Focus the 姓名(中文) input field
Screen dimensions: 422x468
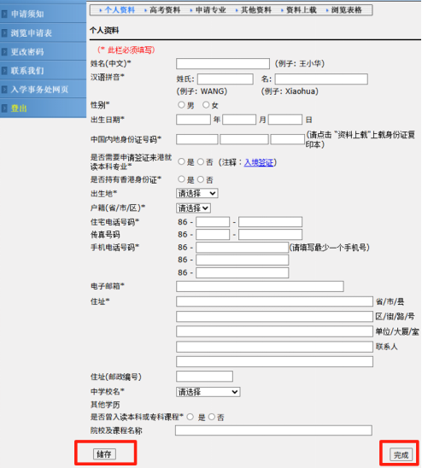coord(223,63)
